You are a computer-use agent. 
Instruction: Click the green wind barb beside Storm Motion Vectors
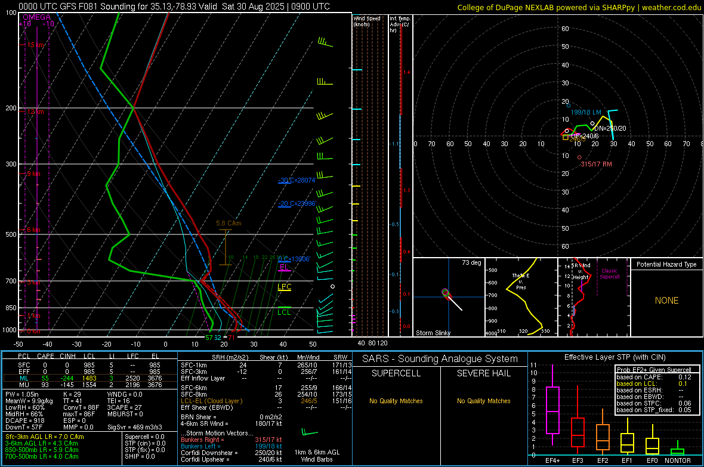click(310, 432)
